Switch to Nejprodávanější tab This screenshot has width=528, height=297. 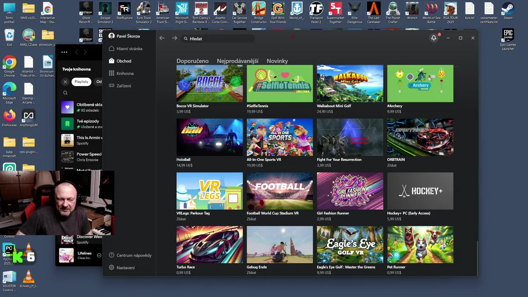(238, 61)
